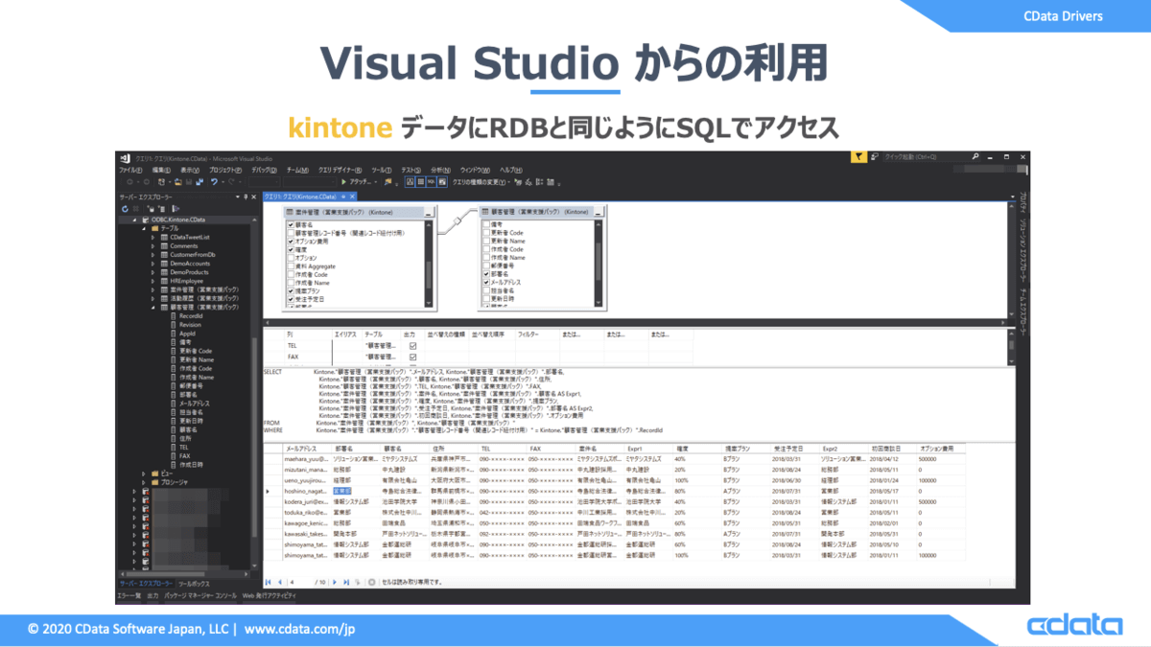
Task: Close the Query1 document tab
Action: (x=352, y=196)
